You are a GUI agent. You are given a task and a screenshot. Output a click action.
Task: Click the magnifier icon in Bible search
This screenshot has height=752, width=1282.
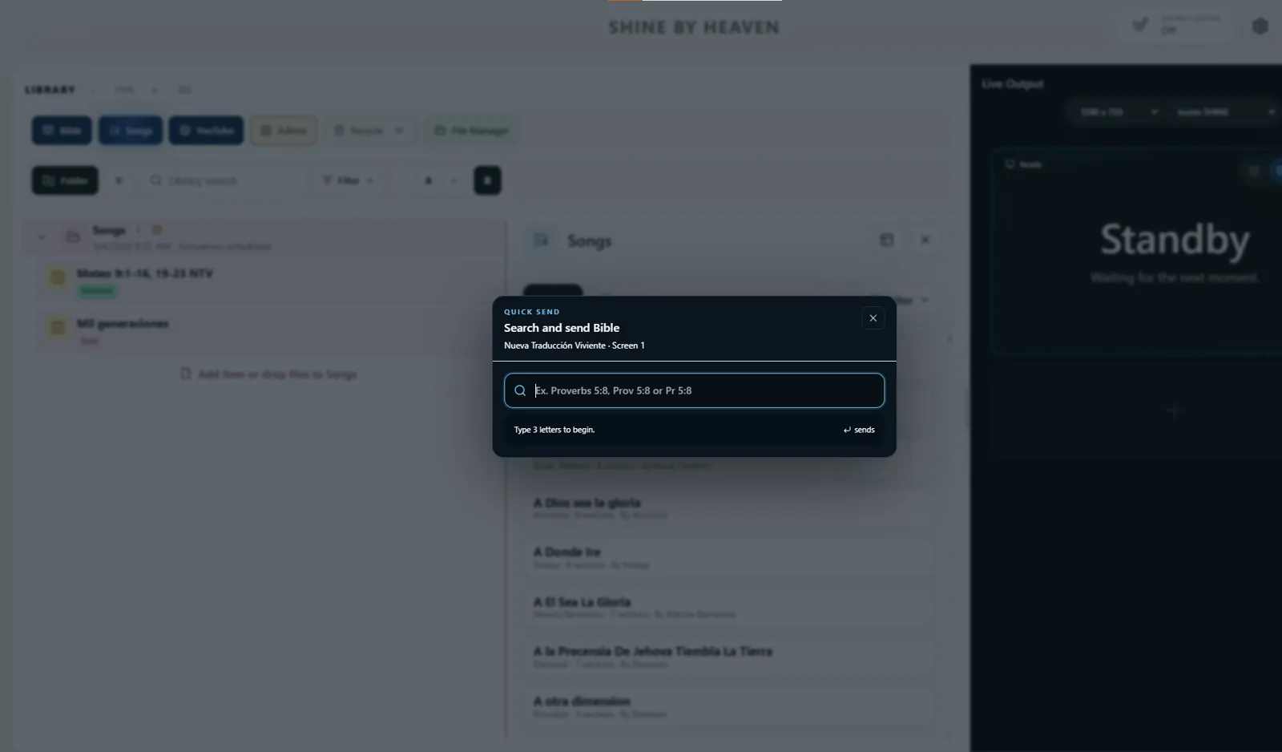(x=520, y=390)
